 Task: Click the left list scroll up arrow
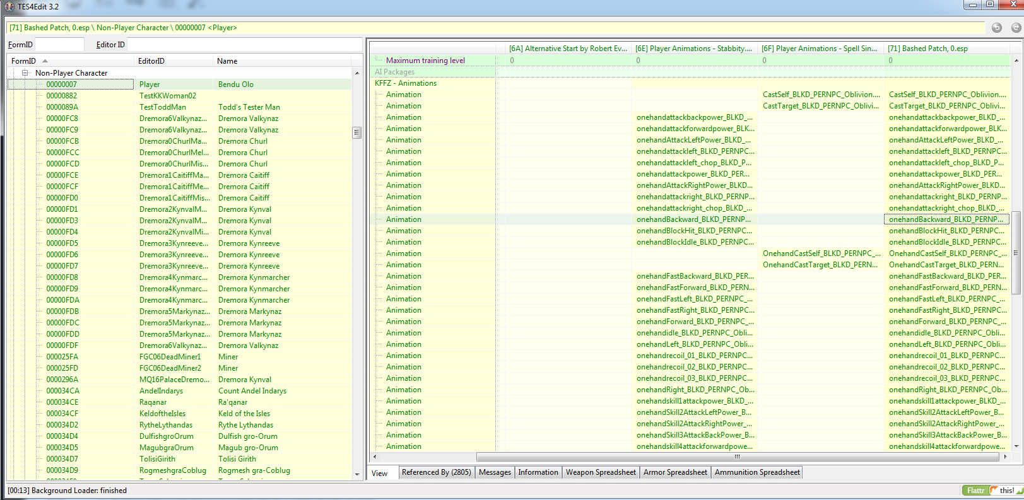(356, 73)
